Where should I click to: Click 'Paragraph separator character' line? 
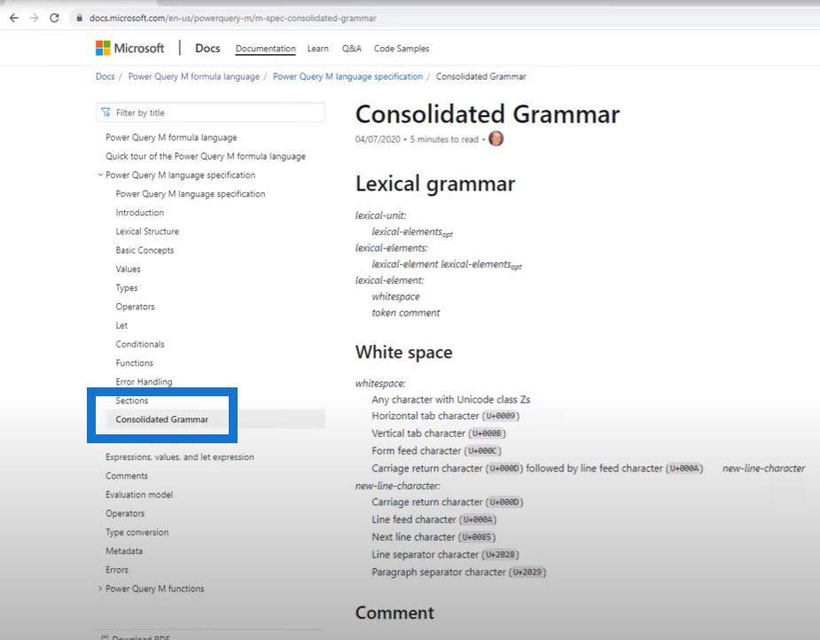pos(458,572)
